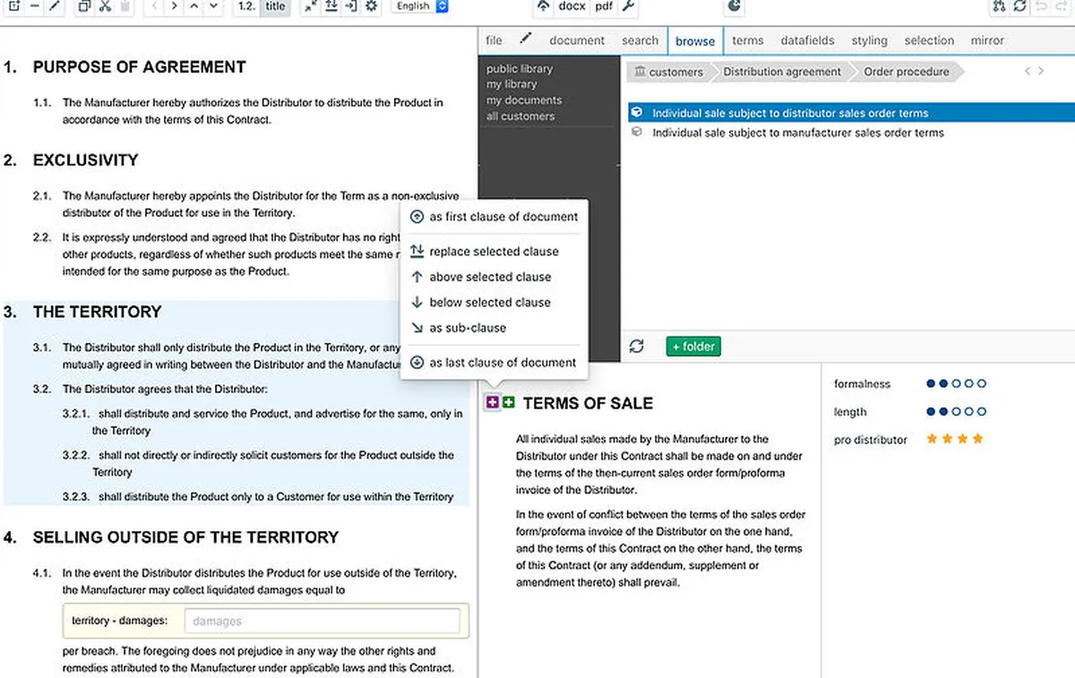Click the upload cloud icon before docx
This screenshot has width=1075, height=678.
tap(544, 6)
